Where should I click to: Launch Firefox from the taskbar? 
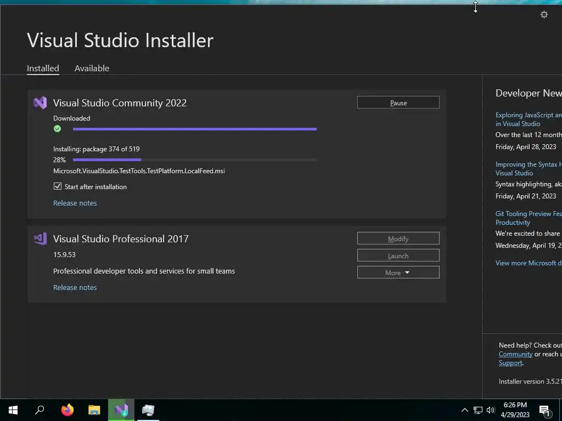[x=67, y=410]
